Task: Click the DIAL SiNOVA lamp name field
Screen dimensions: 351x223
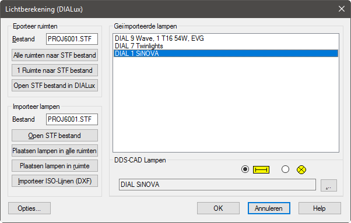Action: 217,185
